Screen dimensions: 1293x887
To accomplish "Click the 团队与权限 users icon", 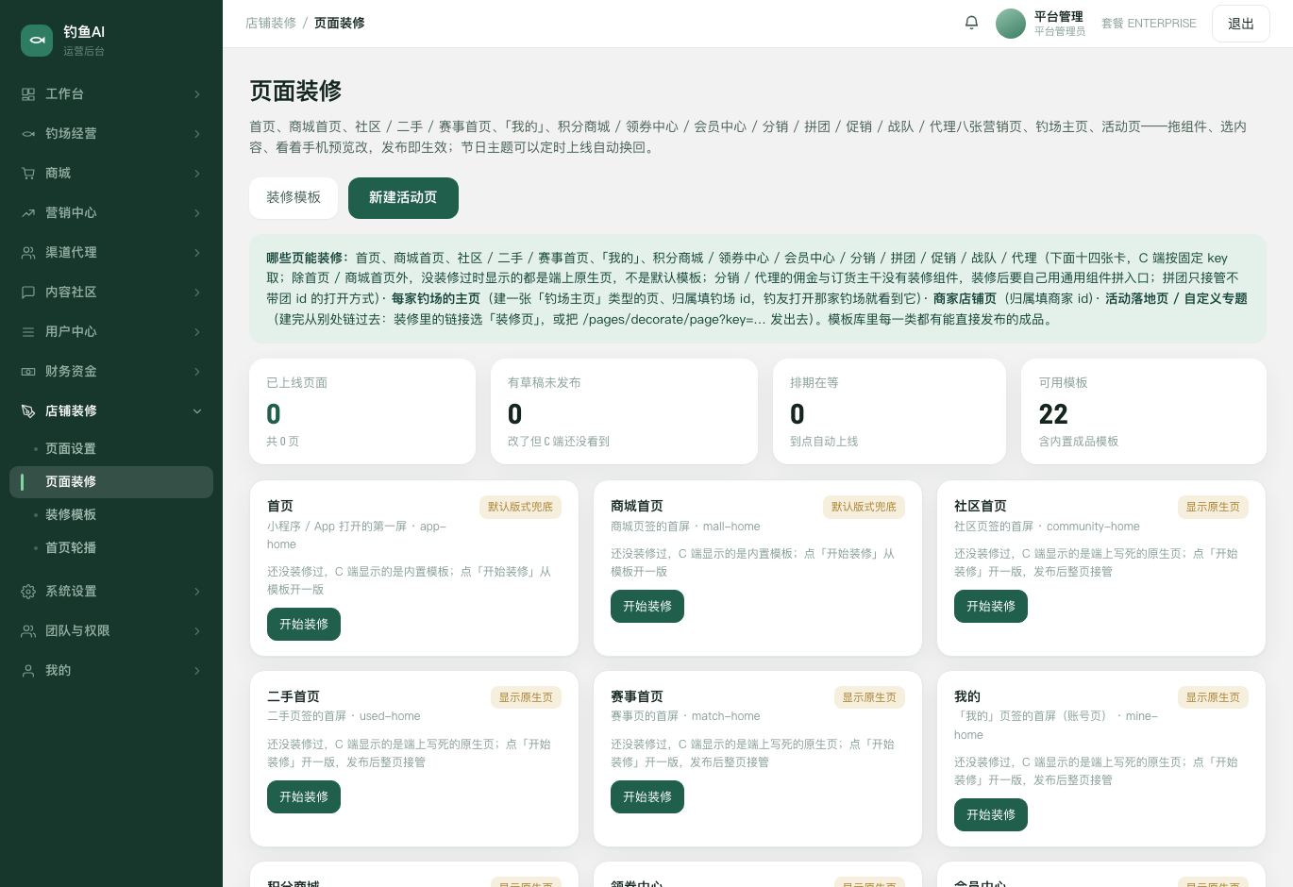I will click(x=28, y=631).
